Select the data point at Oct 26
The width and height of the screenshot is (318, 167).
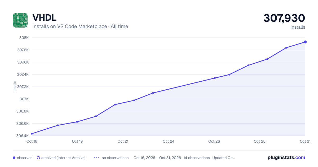215,78
